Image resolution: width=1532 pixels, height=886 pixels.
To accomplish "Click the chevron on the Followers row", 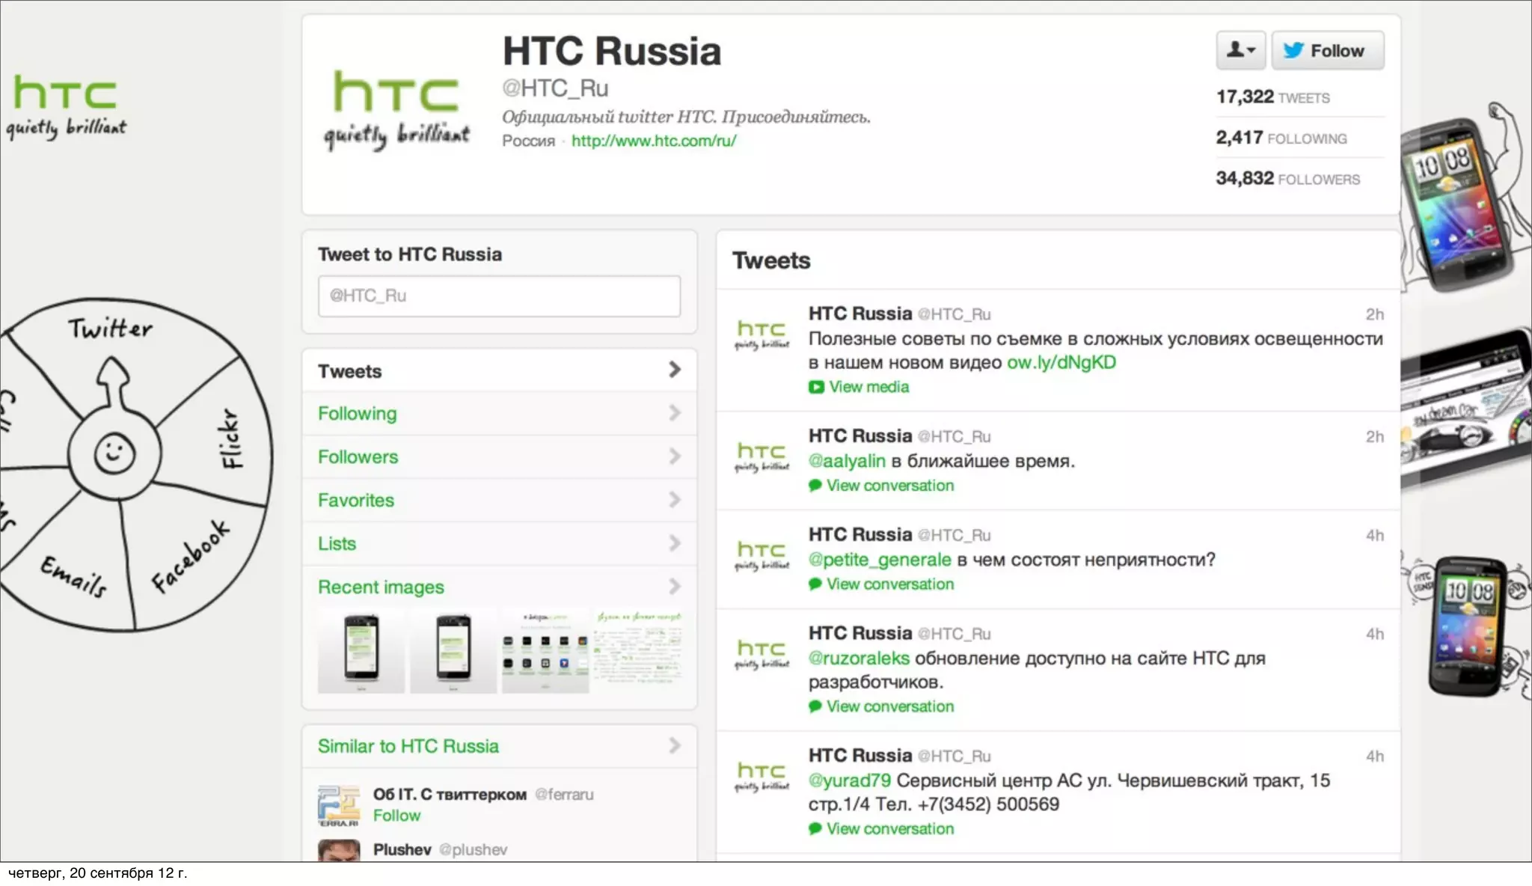I will coord(675,456).
